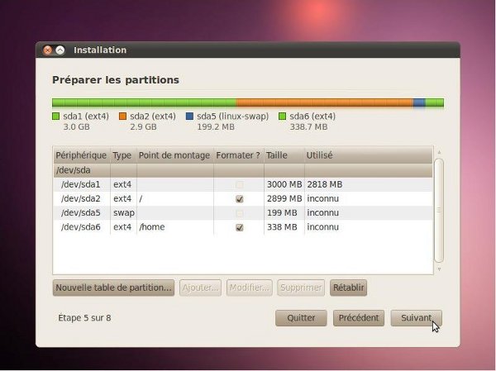Click the Point de montage column header

(174, 155)
